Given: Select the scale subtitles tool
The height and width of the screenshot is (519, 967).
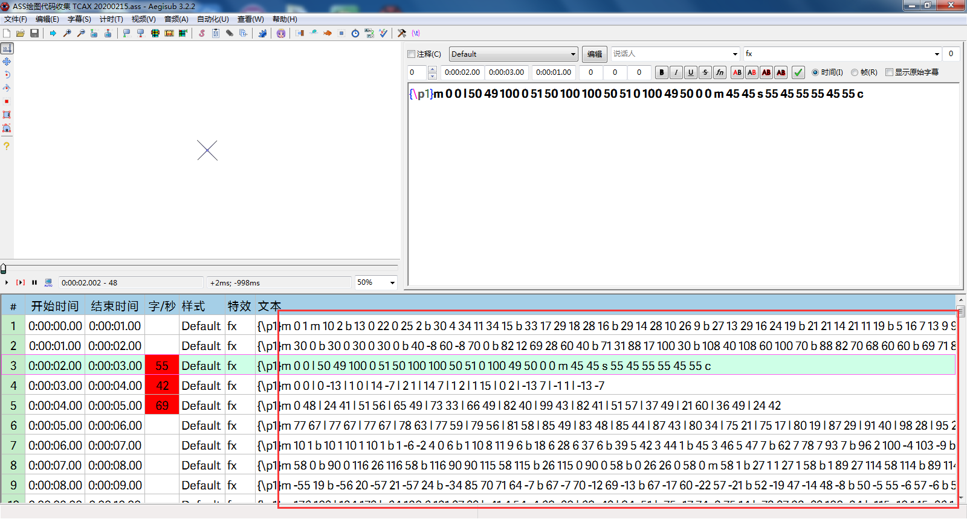Looking at the screenshot, I should (x=7, y=101).
